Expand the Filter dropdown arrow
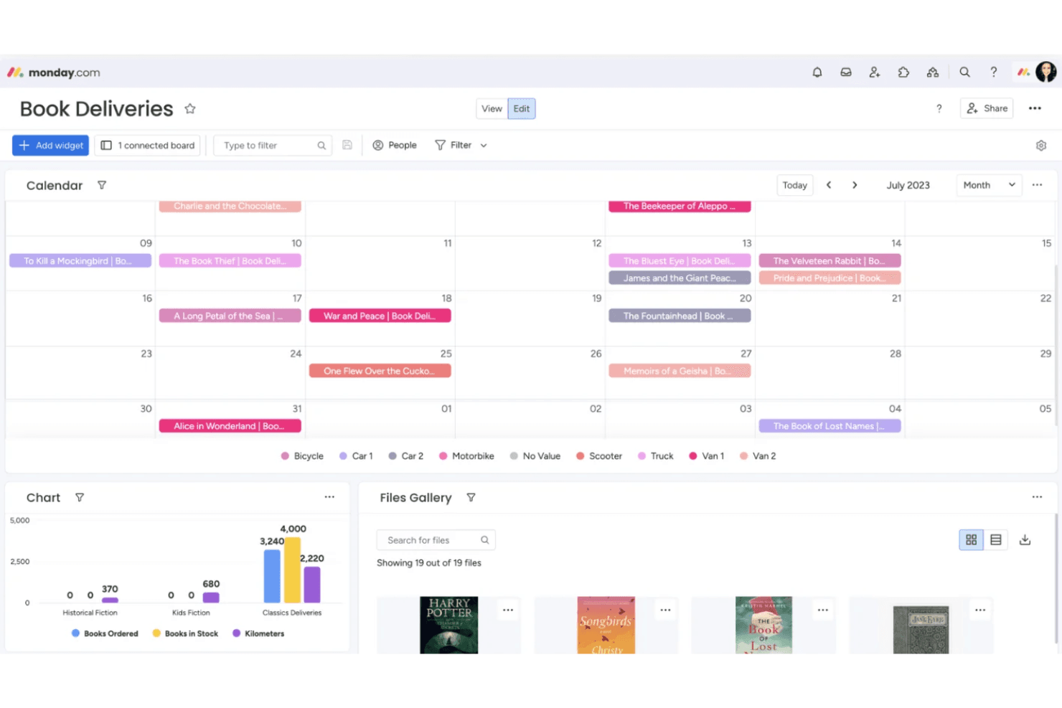 click(484, 146)
